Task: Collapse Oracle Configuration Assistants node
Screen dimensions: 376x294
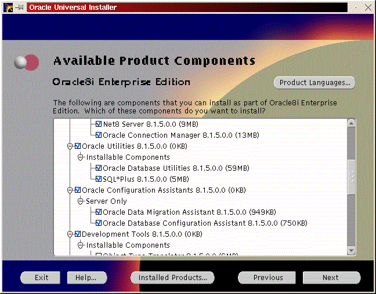Action: tap(70, 190)
